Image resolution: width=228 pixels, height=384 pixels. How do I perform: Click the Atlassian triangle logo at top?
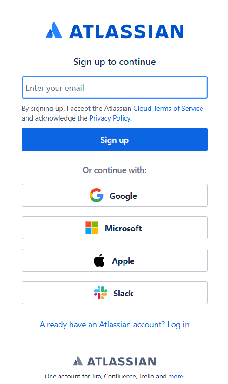point(54,30)
